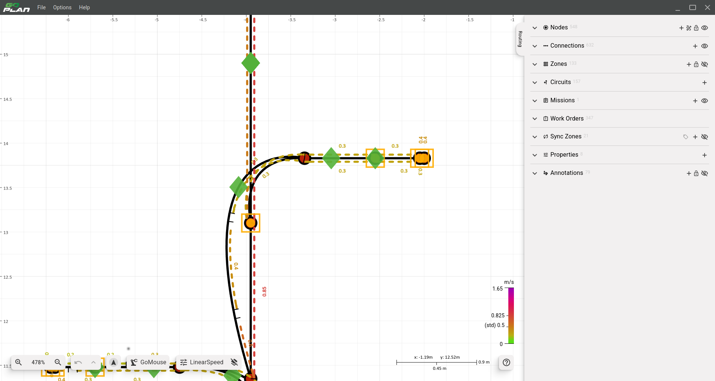Click the LinearSpeed button

pyautogui.click(x=202, y=362)
